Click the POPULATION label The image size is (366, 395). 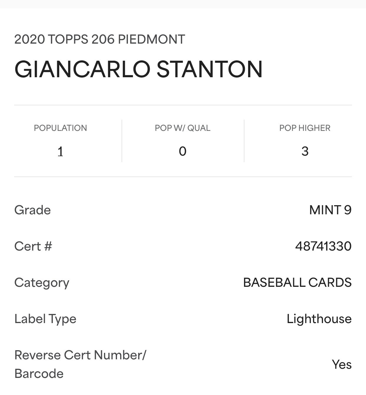[x=60, y=128]
